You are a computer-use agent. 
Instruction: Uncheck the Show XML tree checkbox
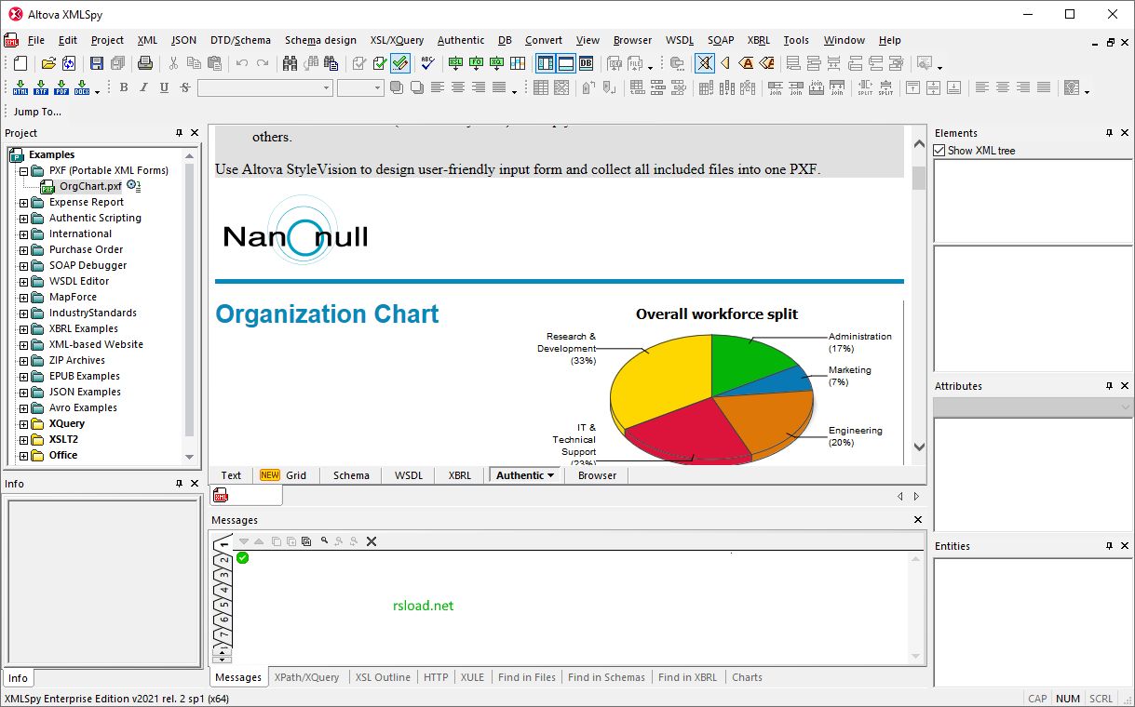[939, 151]
